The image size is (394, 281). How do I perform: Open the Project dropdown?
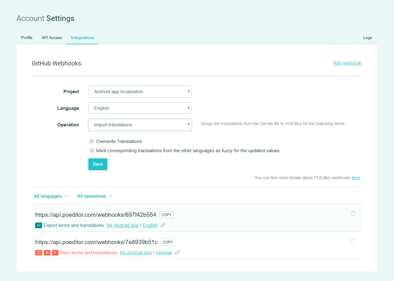pos(140,92)
